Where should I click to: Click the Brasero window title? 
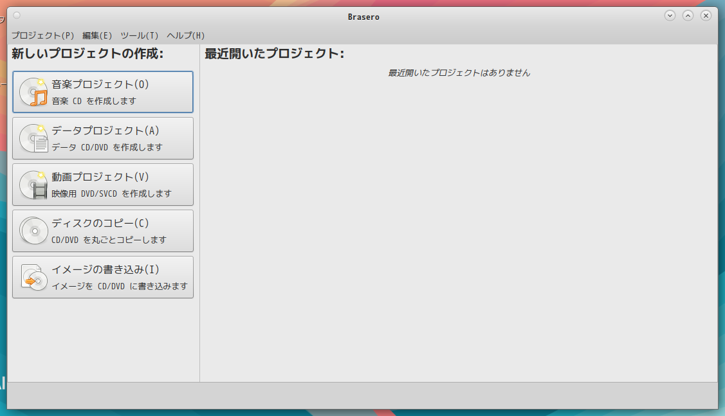(363, 17)
